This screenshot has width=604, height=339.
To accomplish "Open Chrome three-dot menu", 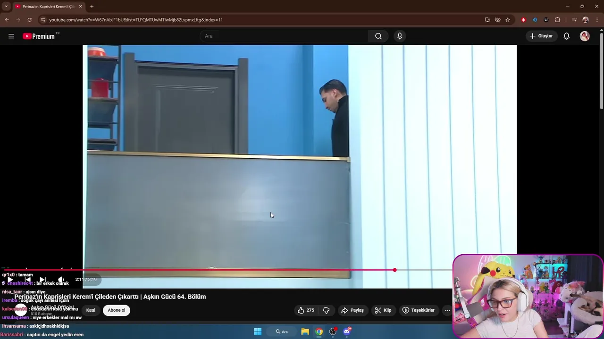I will pyautogui.click(x=597, y=20).
